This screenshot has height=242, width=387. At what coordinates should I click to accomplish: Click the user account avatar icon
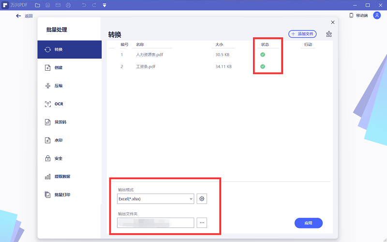pos(376,15)
